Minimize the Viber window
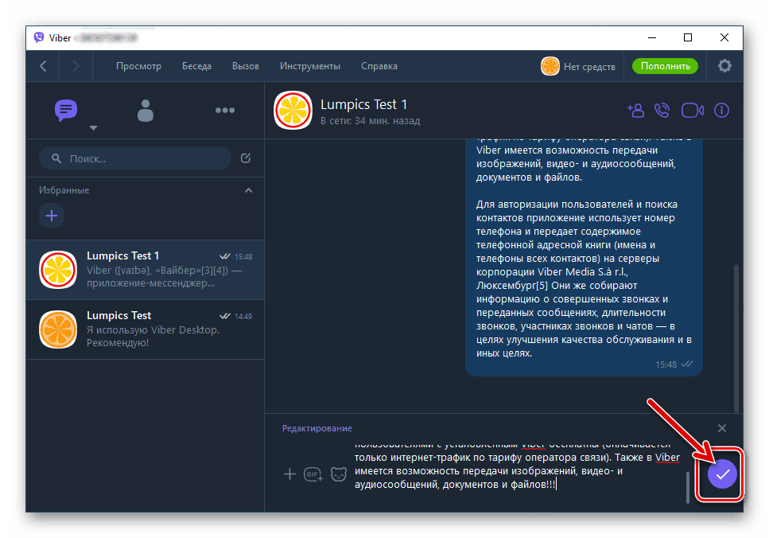 click(x=652, y=37)
